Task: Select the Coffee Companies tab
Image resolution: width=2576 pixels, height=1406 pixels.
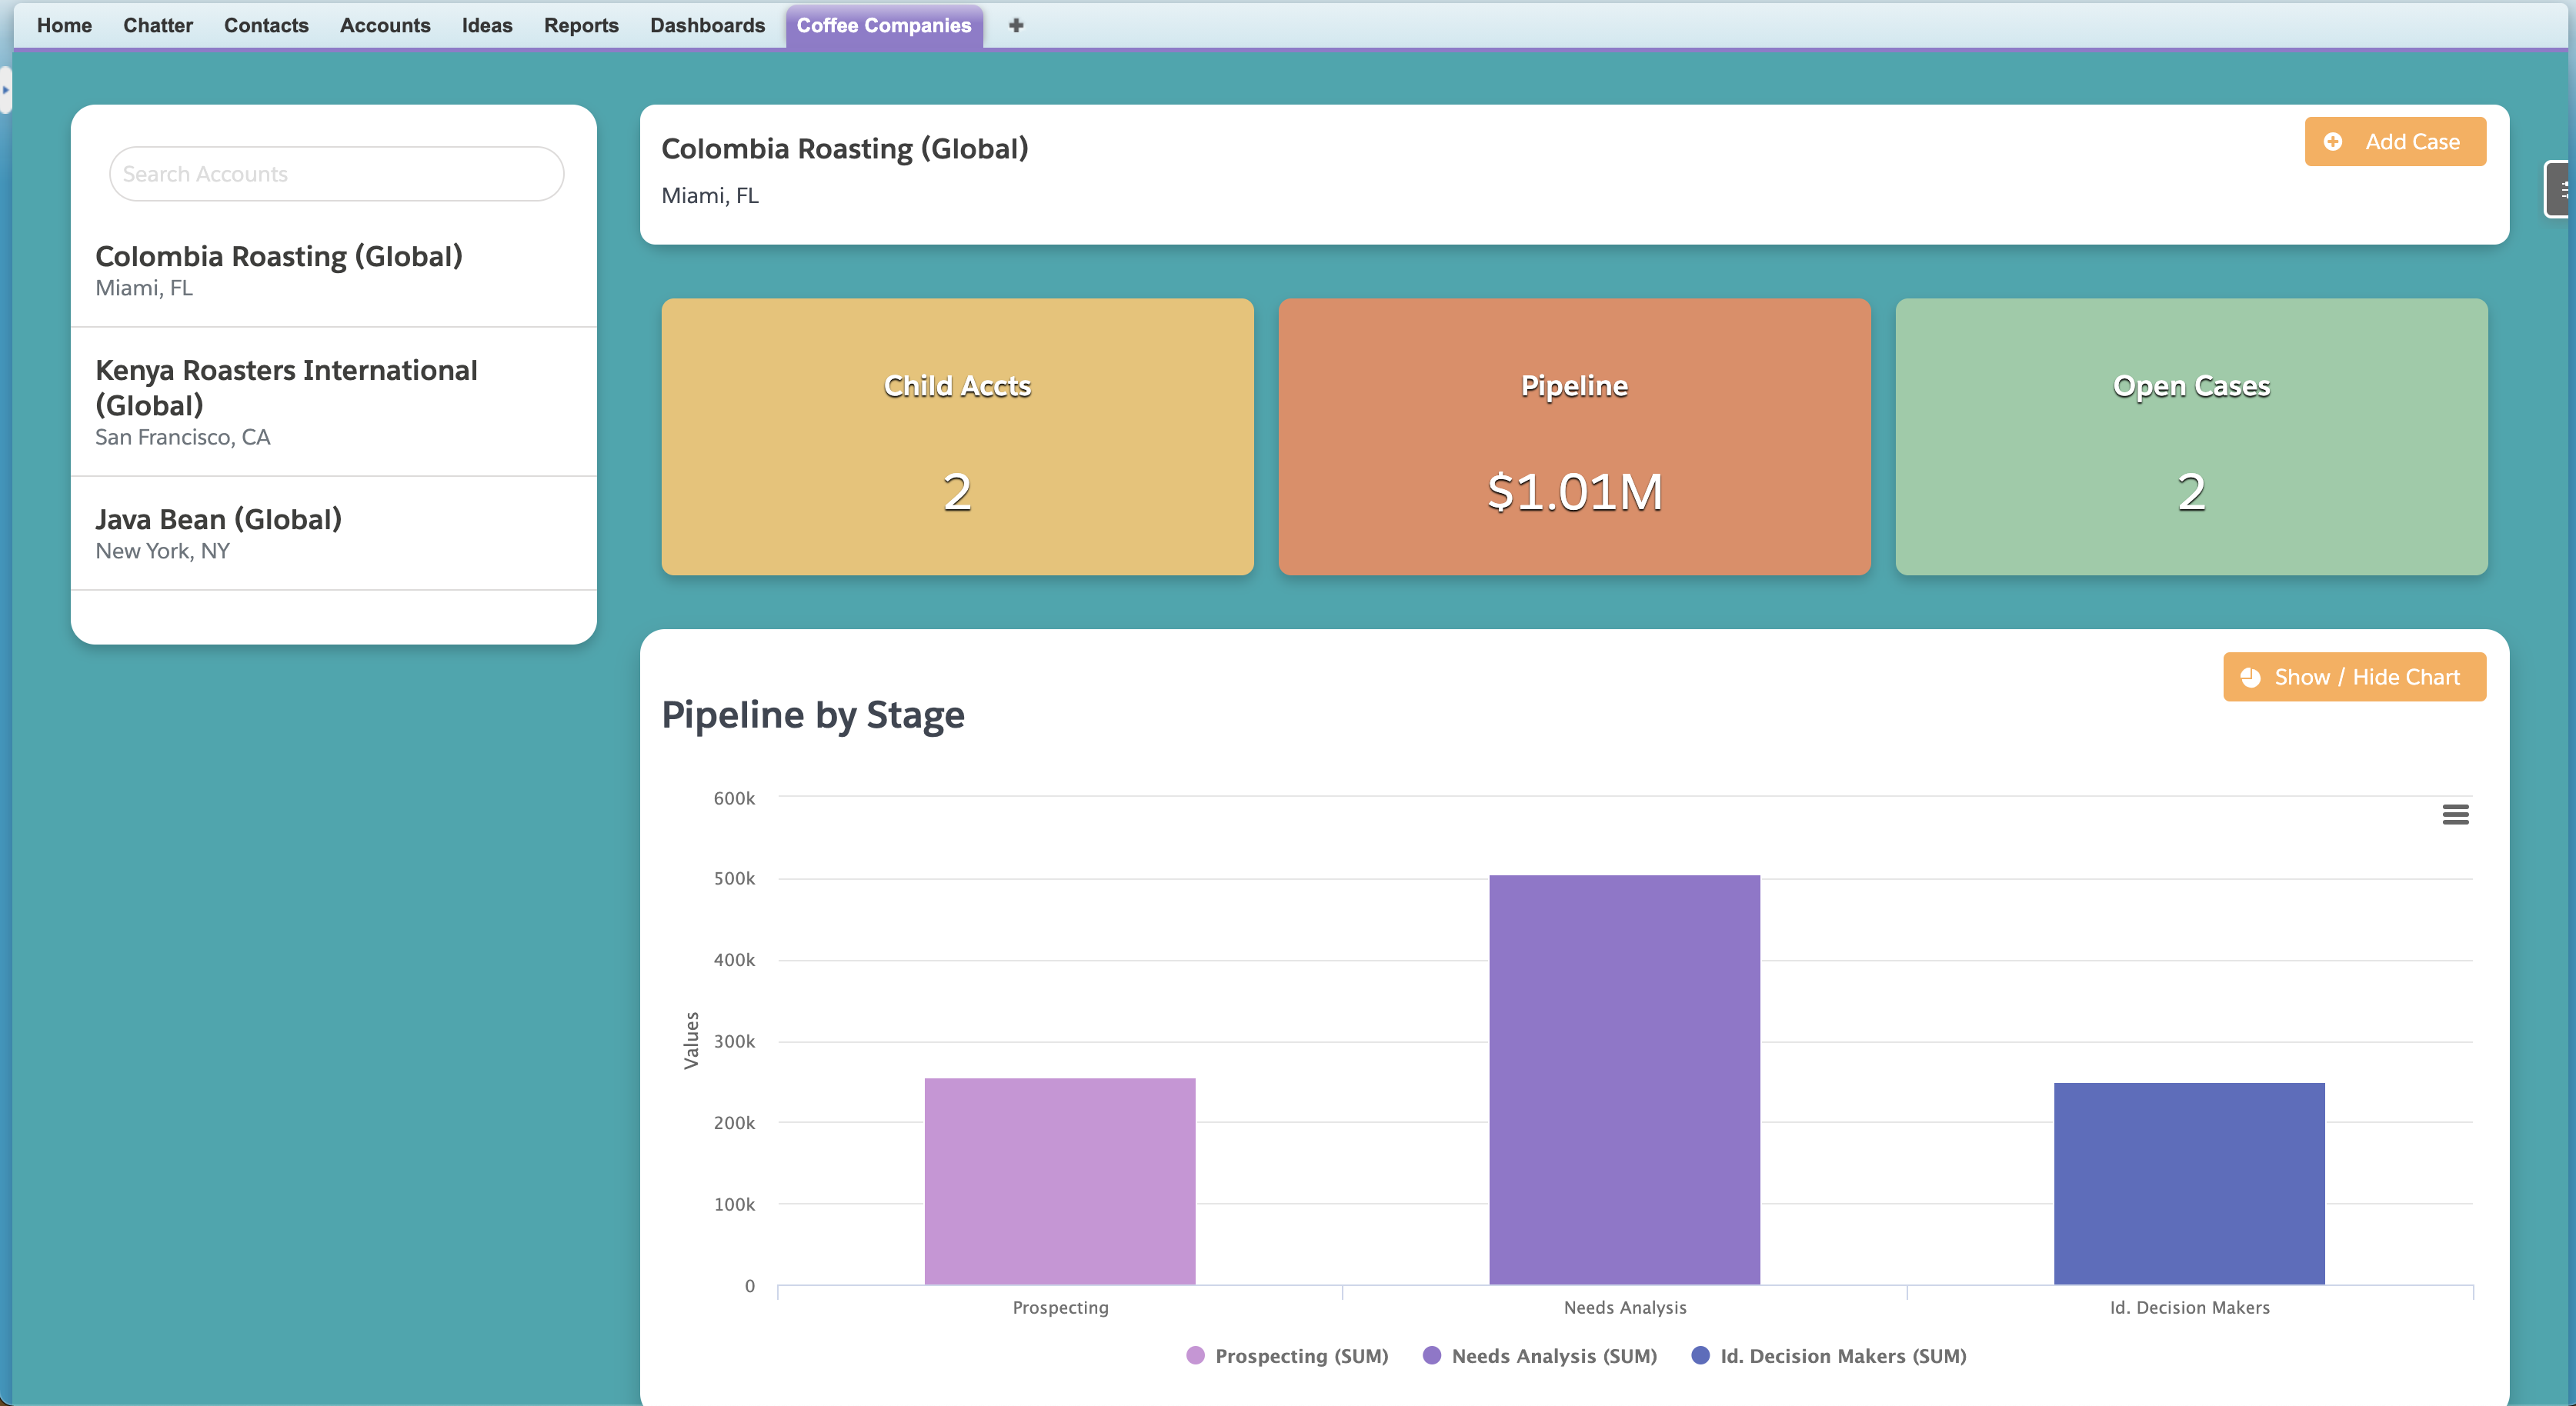Action: click(x=884, y=25)
